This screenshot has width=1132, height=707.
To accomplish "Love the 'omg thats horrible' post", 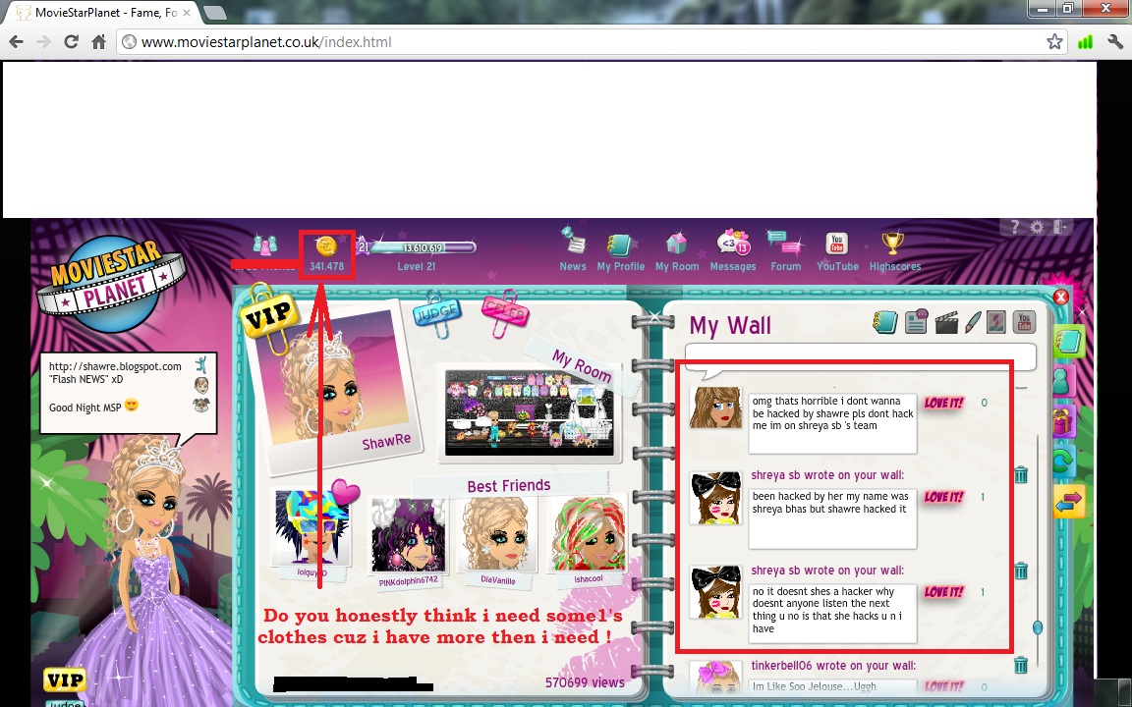I will pos(943,404).
